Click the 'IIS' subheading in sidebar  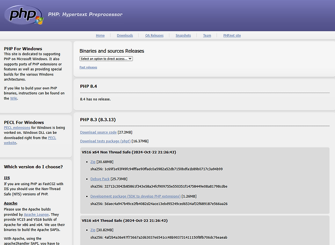click(x=7, y=178)
